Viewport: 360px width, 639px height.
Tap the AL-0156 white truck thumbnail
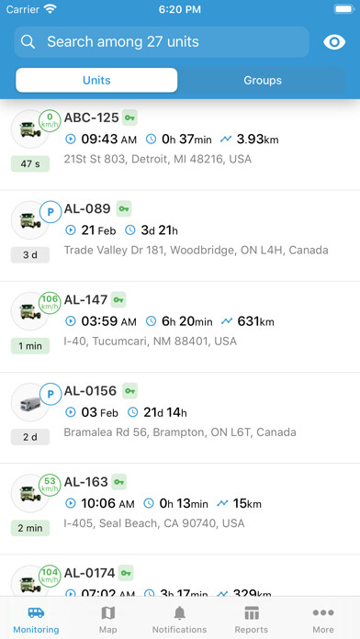pos(30,403)
